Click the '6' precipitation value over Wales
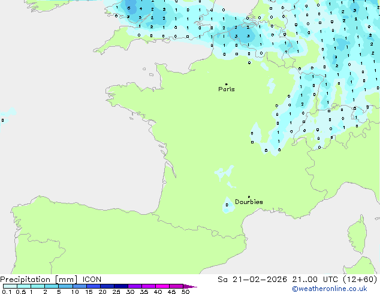This screenshot has width=380, height=294. (129, 8)
